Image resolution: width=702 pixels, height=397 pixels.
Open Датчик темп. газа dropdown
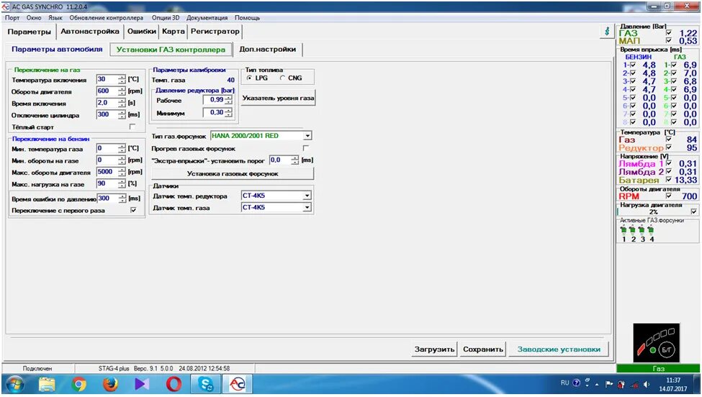tap(307, 207)
